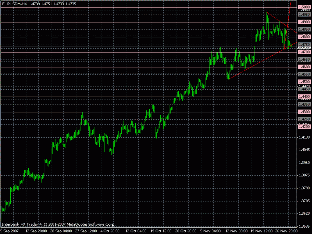Click the 26 Nov 20:00 time label
The image size is (312, 234).
tap(286, 231)
